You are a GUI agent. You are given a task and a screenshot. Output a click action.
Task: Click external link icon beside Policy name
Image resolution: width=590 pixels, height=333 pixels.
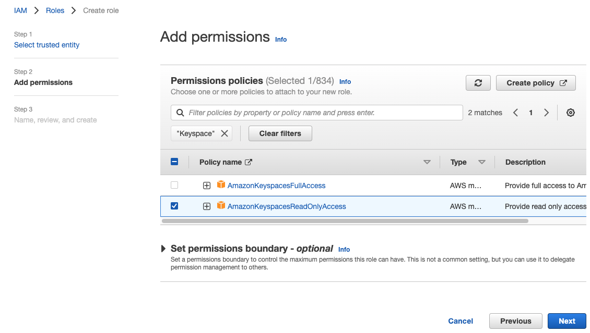249,162
